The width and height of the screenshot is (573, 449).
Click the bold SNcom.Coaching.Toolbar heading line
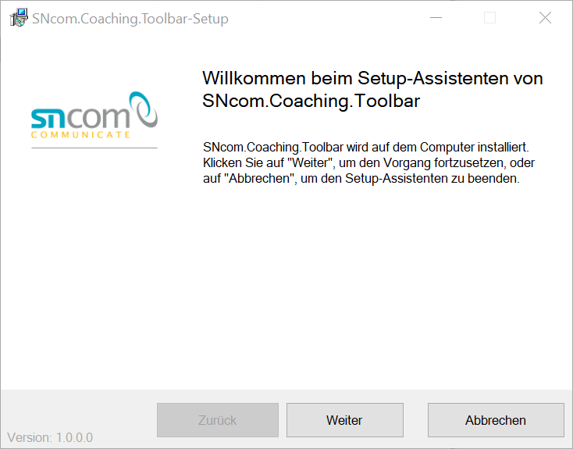pyautogui.click(x=311, y=102)
